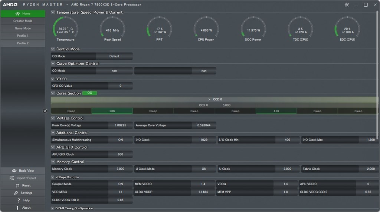This screenshot has width=380, height=212.
Task: Click the Import/Export icon
Action: (x=12, y=178)
